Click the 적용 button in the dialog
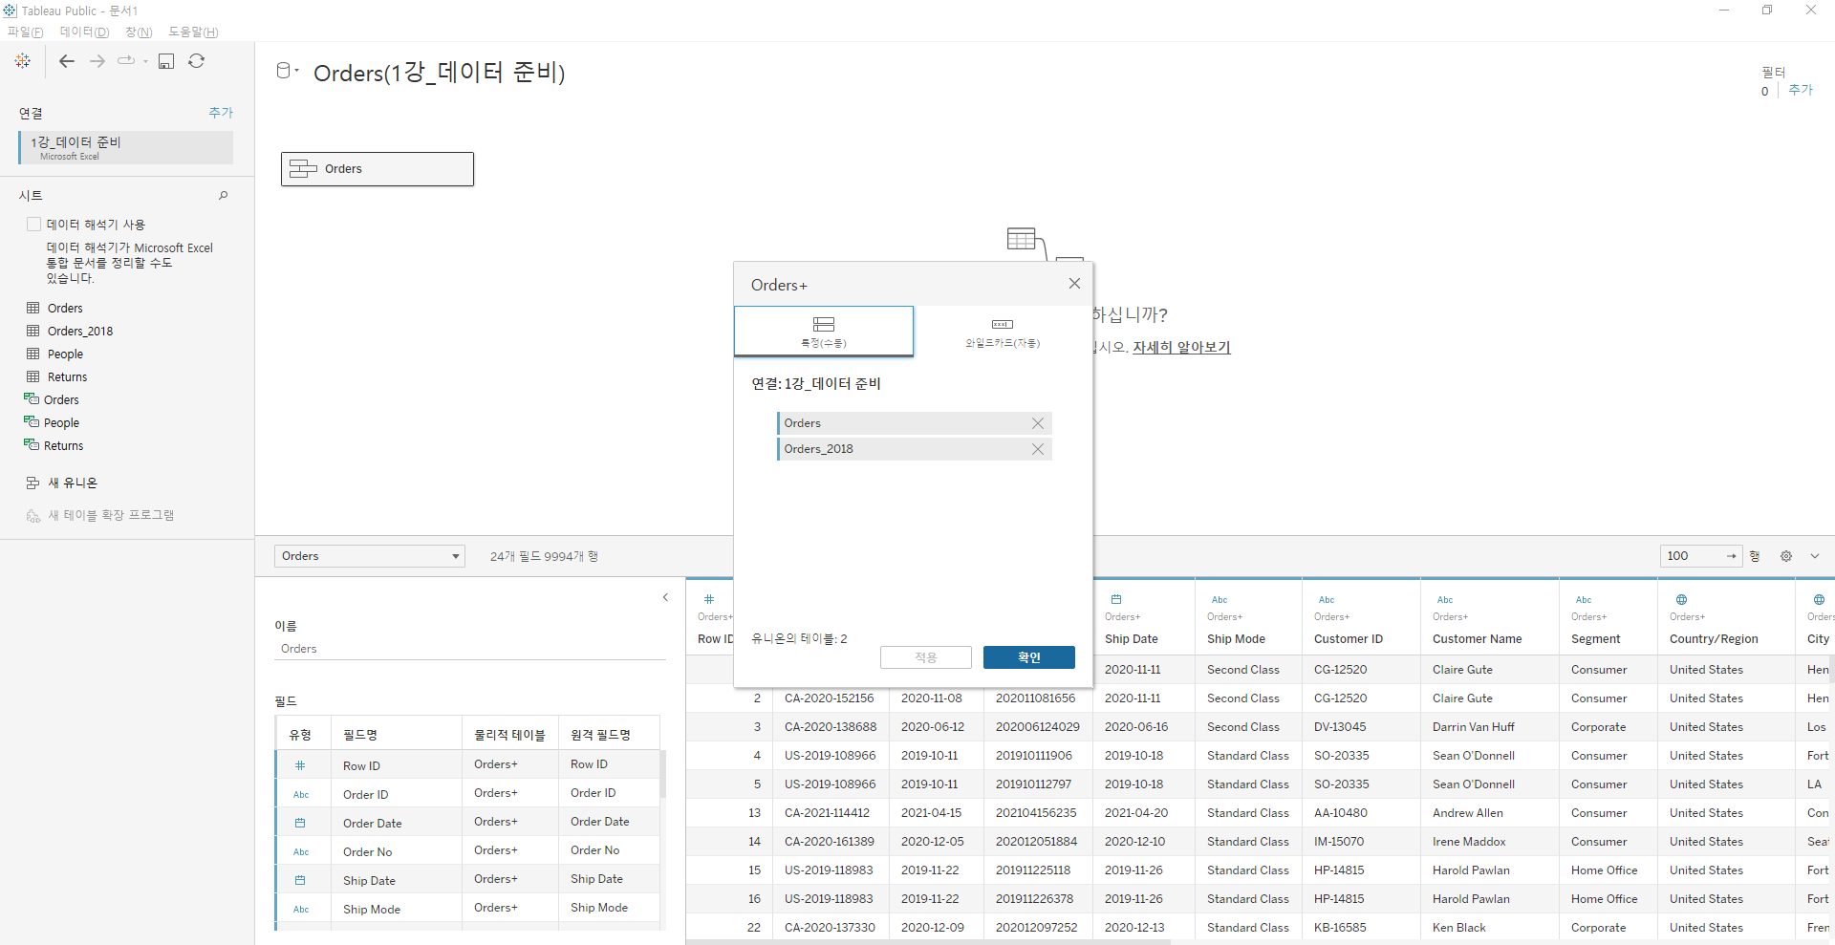The image size is (1835, 945). click(x=925, y=657)
